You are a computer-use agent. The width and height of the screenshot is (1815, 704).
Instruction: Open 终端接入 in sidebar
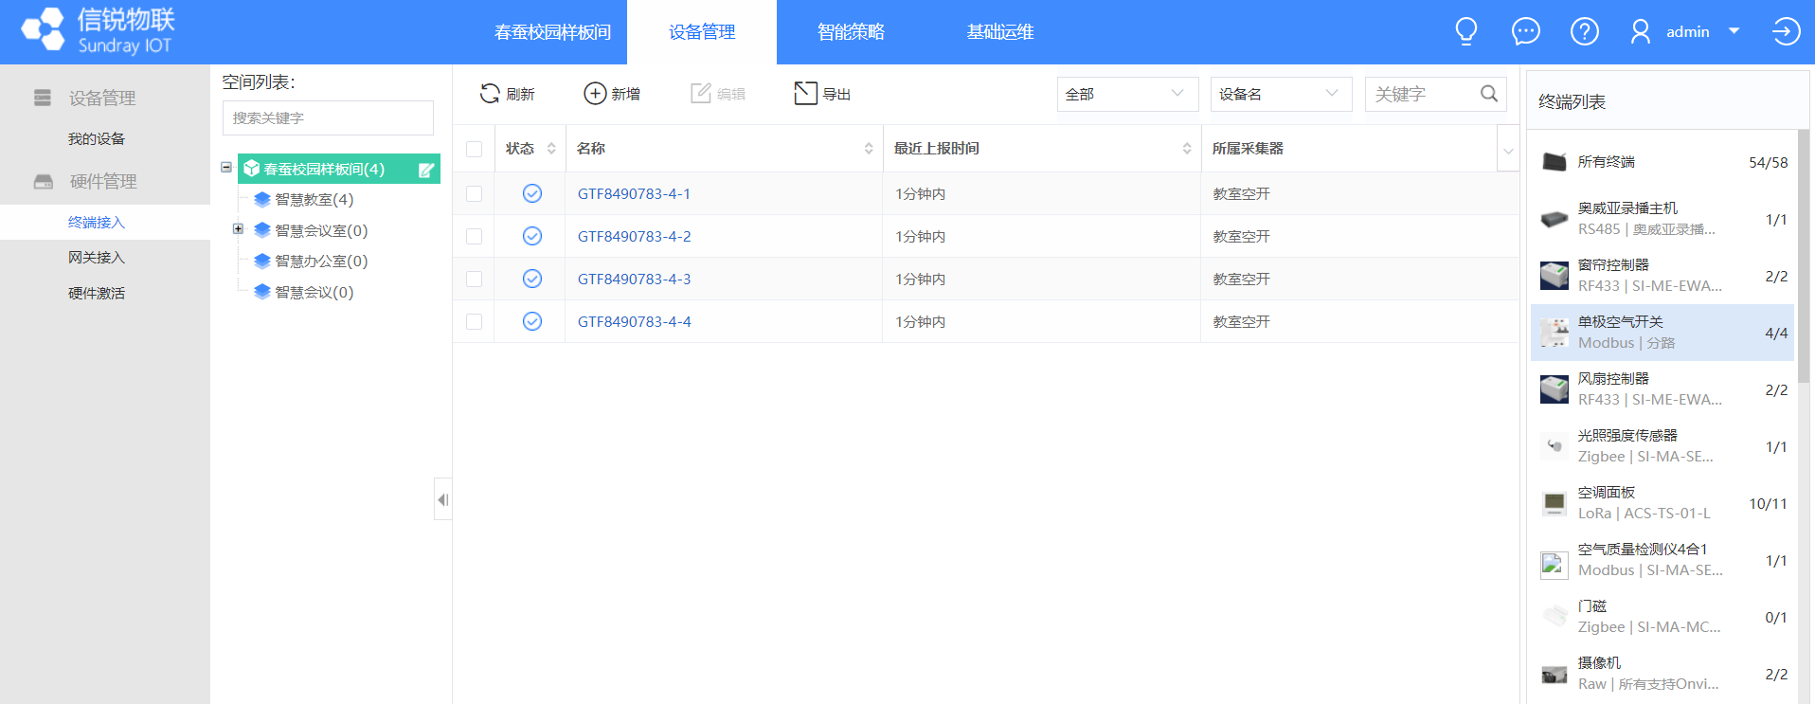click(97, 222)
